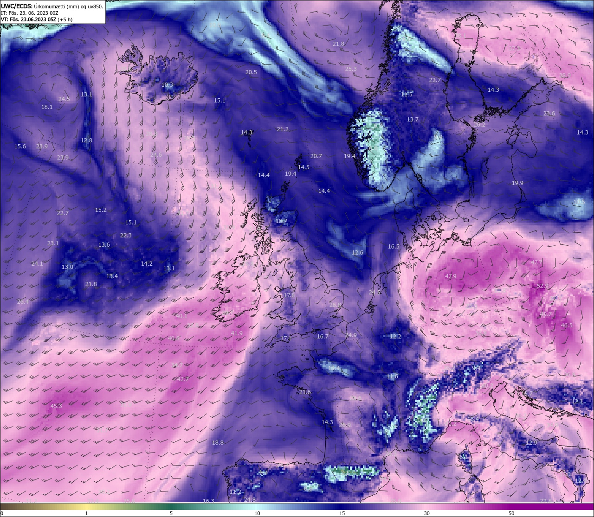Click the value 14.5 on the map
The width and height of the screenshot is (594, 517).
[303, 167]
